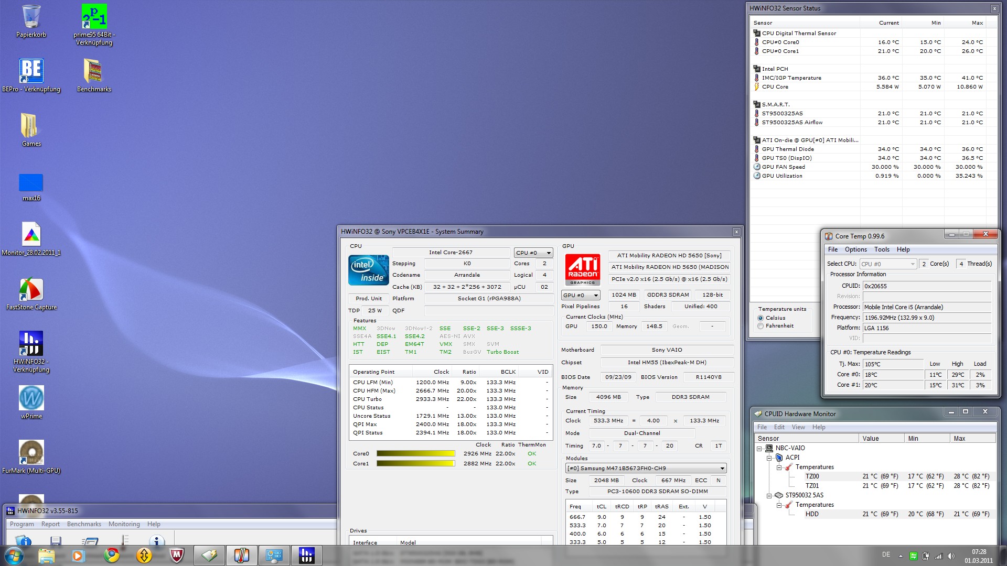
Task: Collapse the ACPI tree node
Action: [769, 458]
